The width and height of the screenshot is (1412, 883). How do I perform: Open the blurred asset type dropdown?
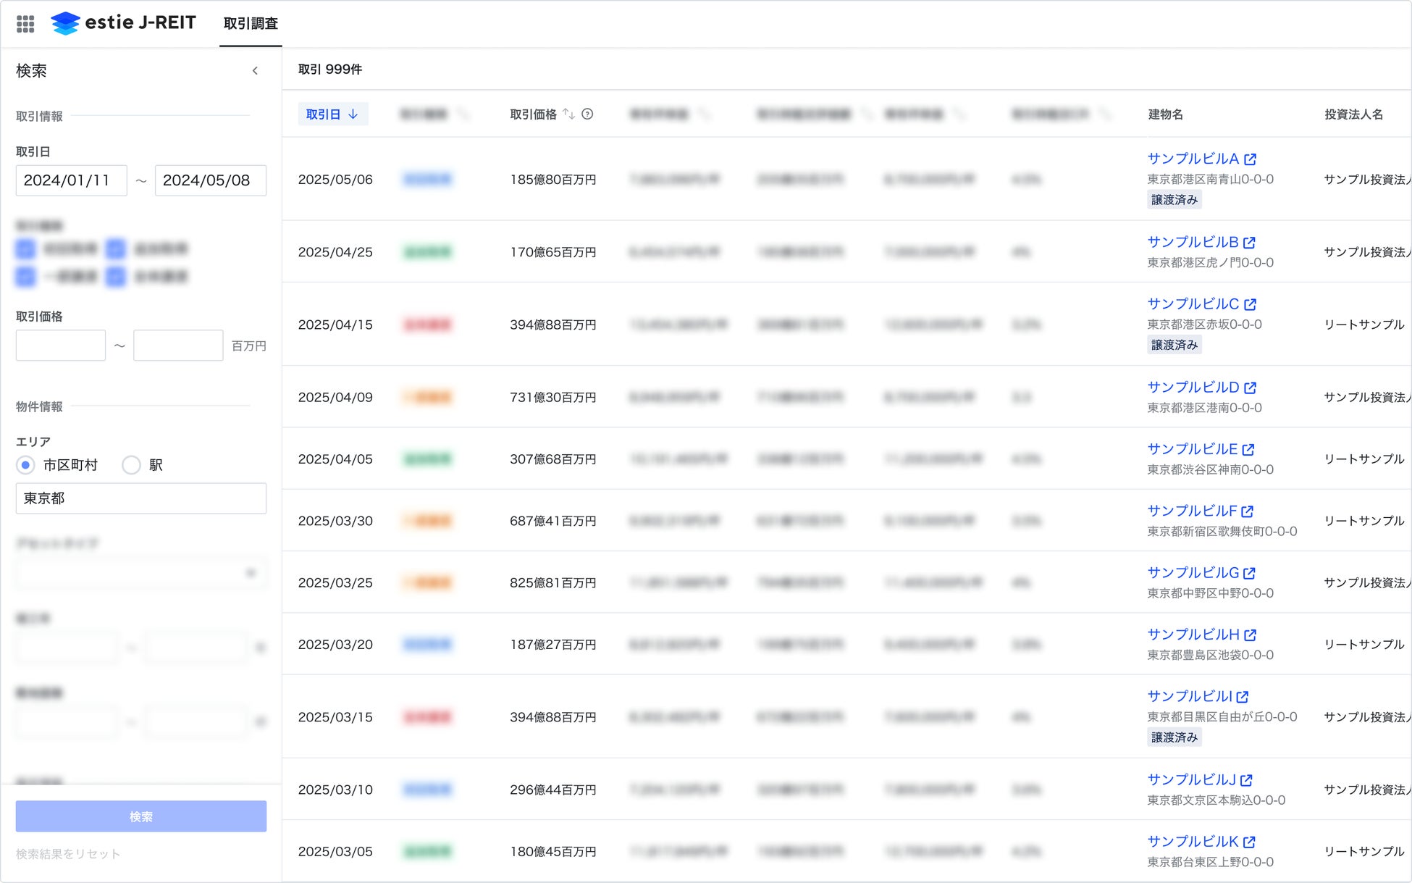tap(140, 573)
